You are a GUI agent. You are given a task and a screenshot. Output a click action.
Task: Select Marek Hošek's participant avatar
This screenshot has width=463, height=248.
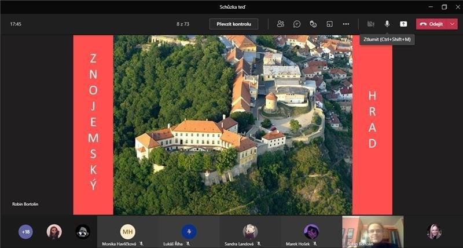(x=311, y=232)
